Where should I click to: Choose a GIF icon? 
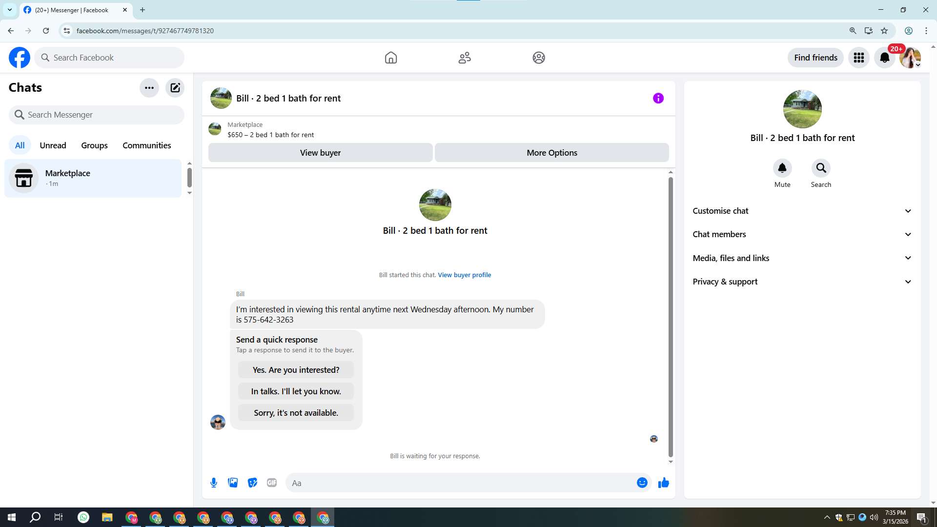(272, 483)
